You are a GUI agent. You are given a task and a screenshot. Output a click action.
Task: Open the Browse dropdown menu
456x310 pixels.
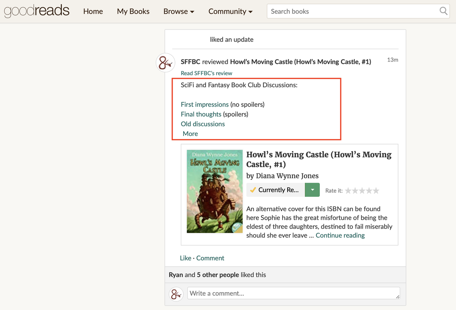coord(179,11)
